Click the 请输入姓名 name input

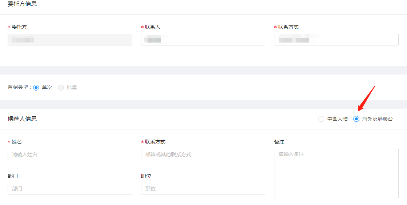[x=70, y=154]
